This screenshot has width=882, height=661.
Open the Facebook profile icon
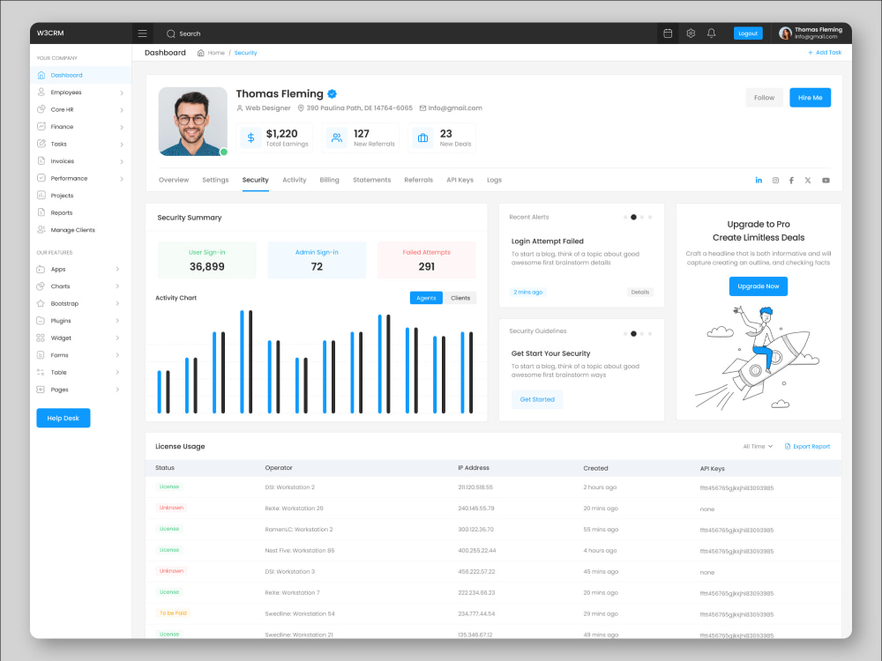point(791,181)
